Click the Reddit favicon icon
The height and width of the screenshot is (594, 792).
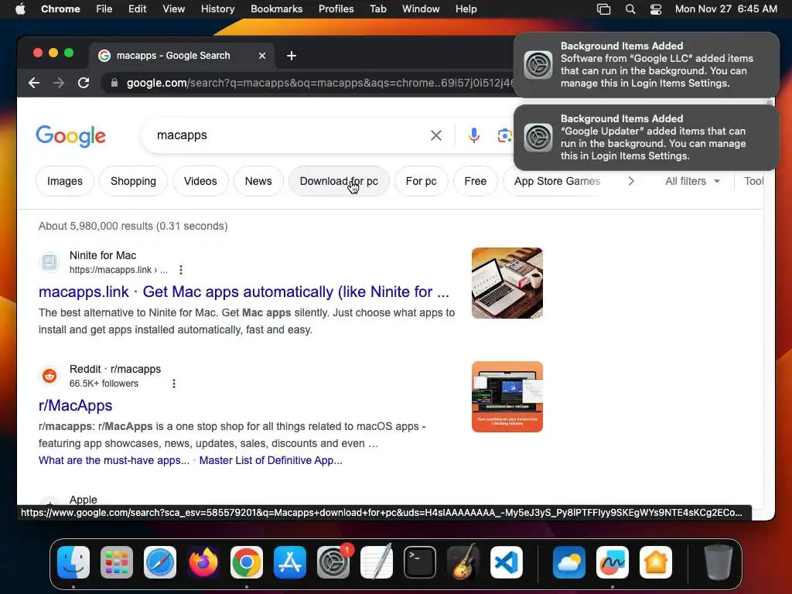[x=49, y=376]
